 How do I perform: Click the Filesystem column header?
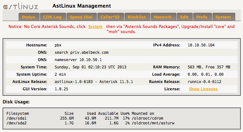pos(18,114)
